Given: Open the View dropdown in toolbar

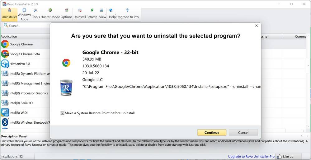Looking at the screenshot, I should tap(102, 14).
